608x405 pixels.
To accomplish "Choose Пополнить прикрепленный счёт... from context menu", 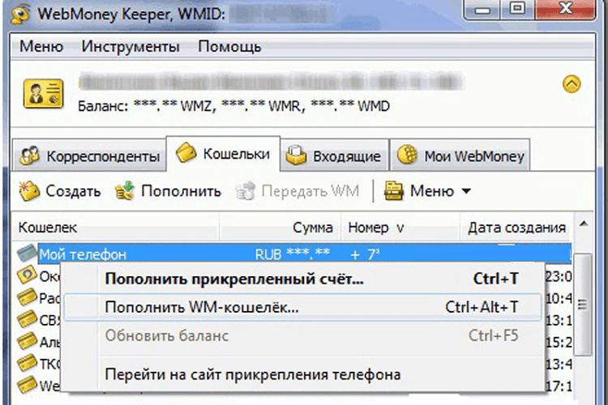I will pos(302,279).
